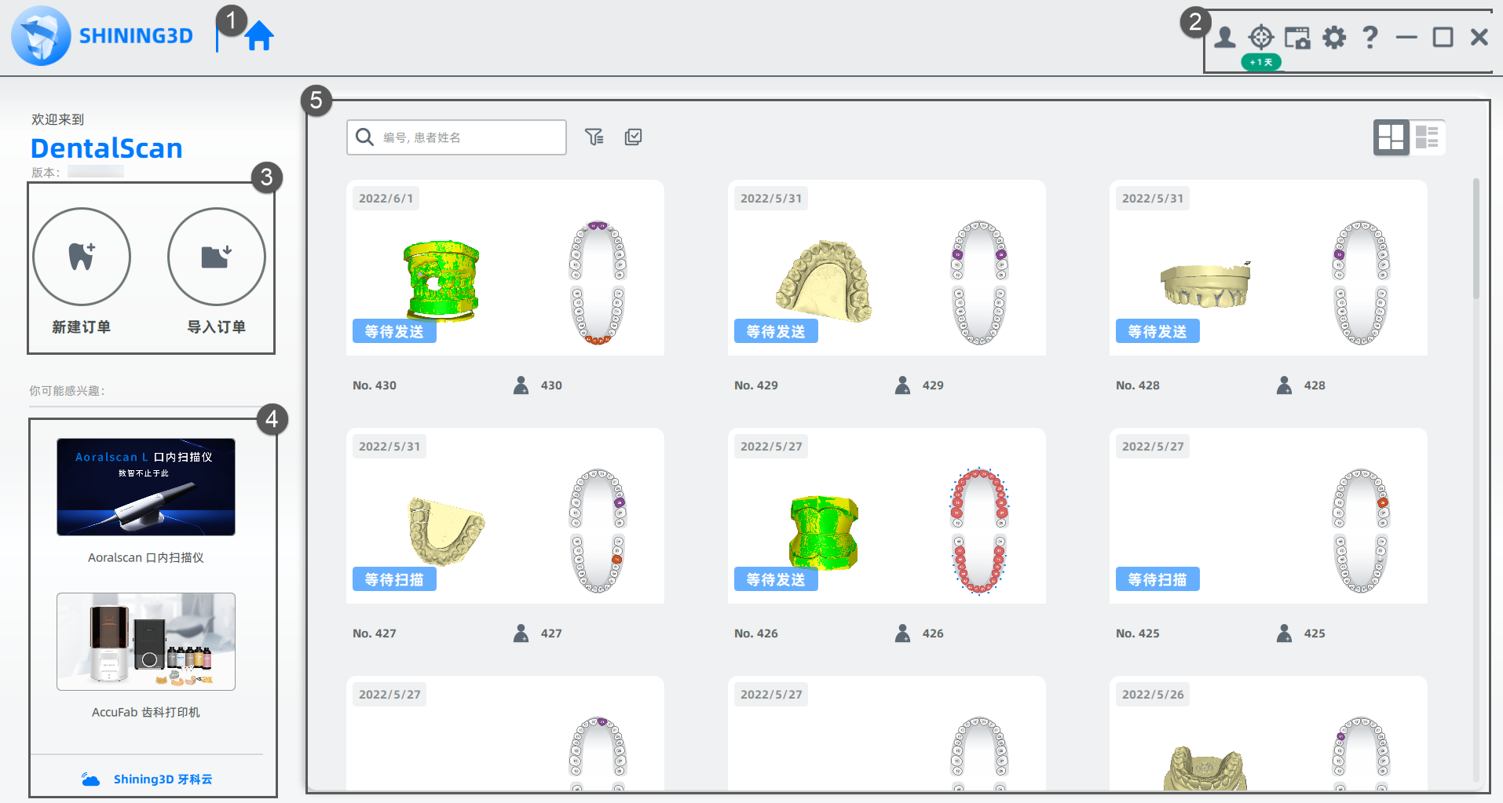Click tooth chart of order 425
Viewport: 1503px width, 803px height.
[1361, 531]
